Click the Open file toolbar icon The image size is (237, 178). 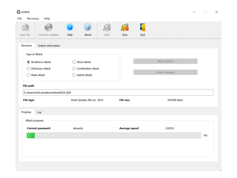(x=26, y=28)
